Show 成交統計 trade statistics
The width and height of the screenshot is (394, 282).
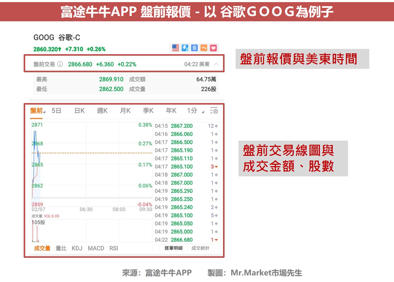(x=200, y=248)
